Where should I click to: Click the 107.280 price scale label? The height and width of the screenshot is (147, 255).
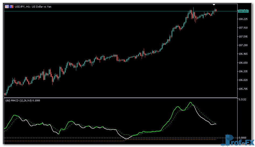pos(243,45)
